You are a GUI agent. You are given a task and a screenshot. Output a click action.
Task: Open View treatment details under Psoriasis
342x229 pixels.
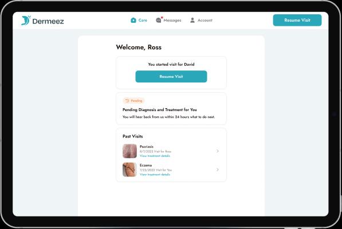coord(155,156)
